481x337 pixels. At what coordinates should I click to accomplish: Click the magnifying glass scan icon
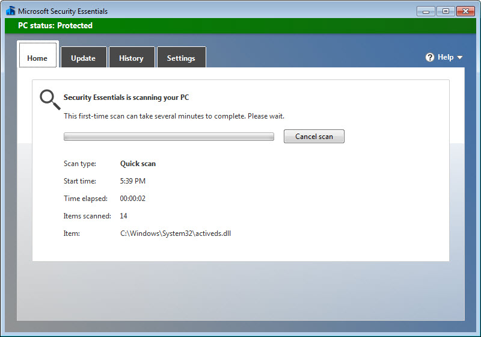pyautogui.click(x=50, y=99)
